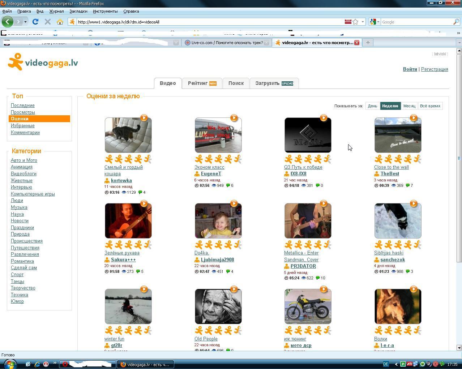Switch to the Рейтинг tab
The image size is (462, 369).
202,83
